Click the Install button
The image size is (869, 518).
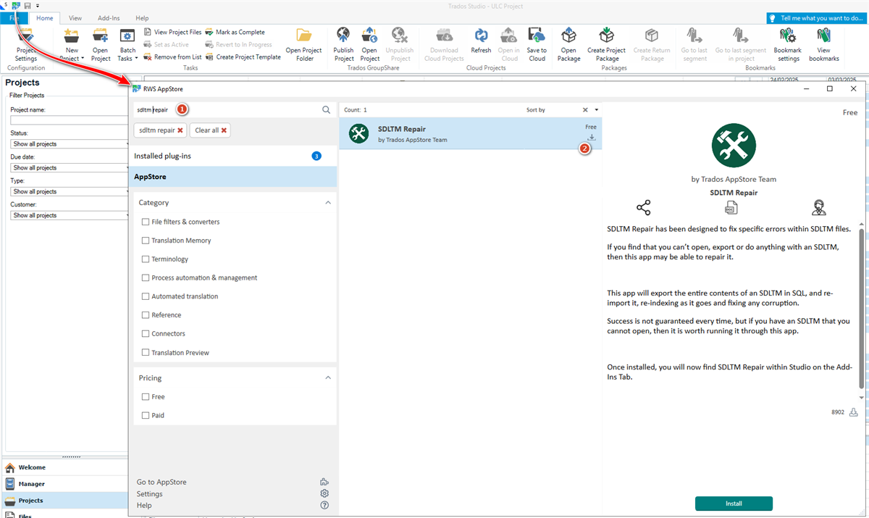pos(734,504)
